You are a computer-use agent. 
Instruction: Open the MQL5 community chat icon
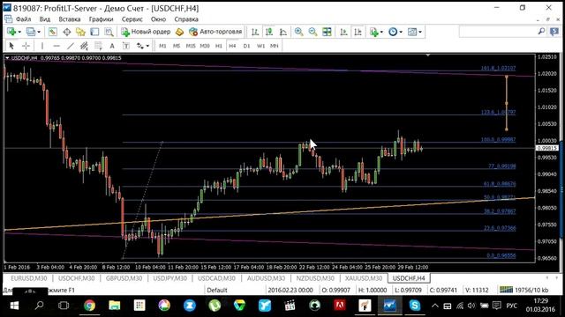pos(554,32)
